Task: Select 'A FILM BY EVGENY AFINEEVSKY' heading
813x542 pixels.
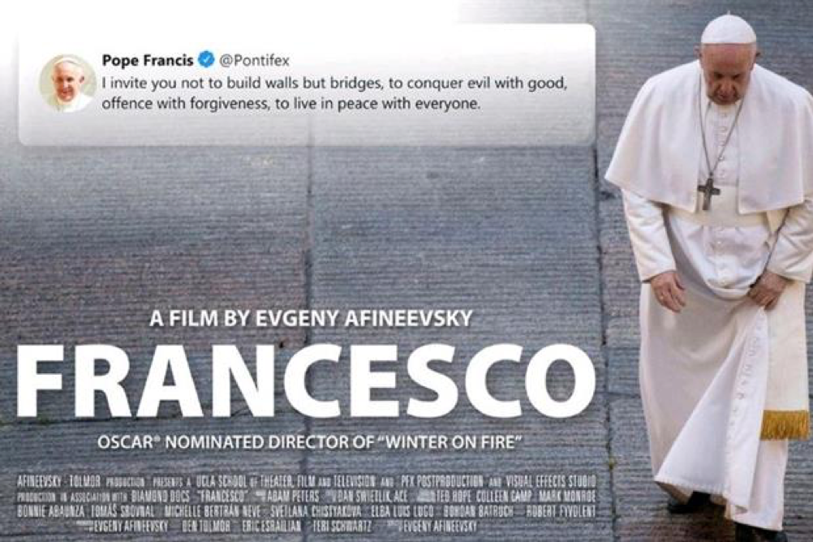Action: (x=311, y=318)
